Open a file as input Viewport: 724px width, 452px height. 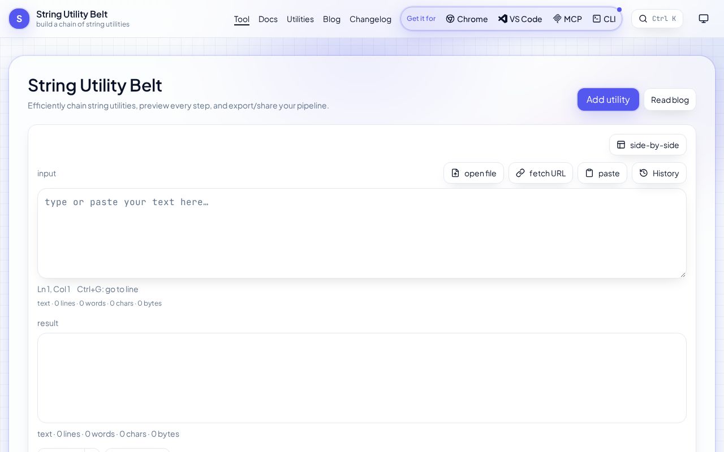pos(473,173)
